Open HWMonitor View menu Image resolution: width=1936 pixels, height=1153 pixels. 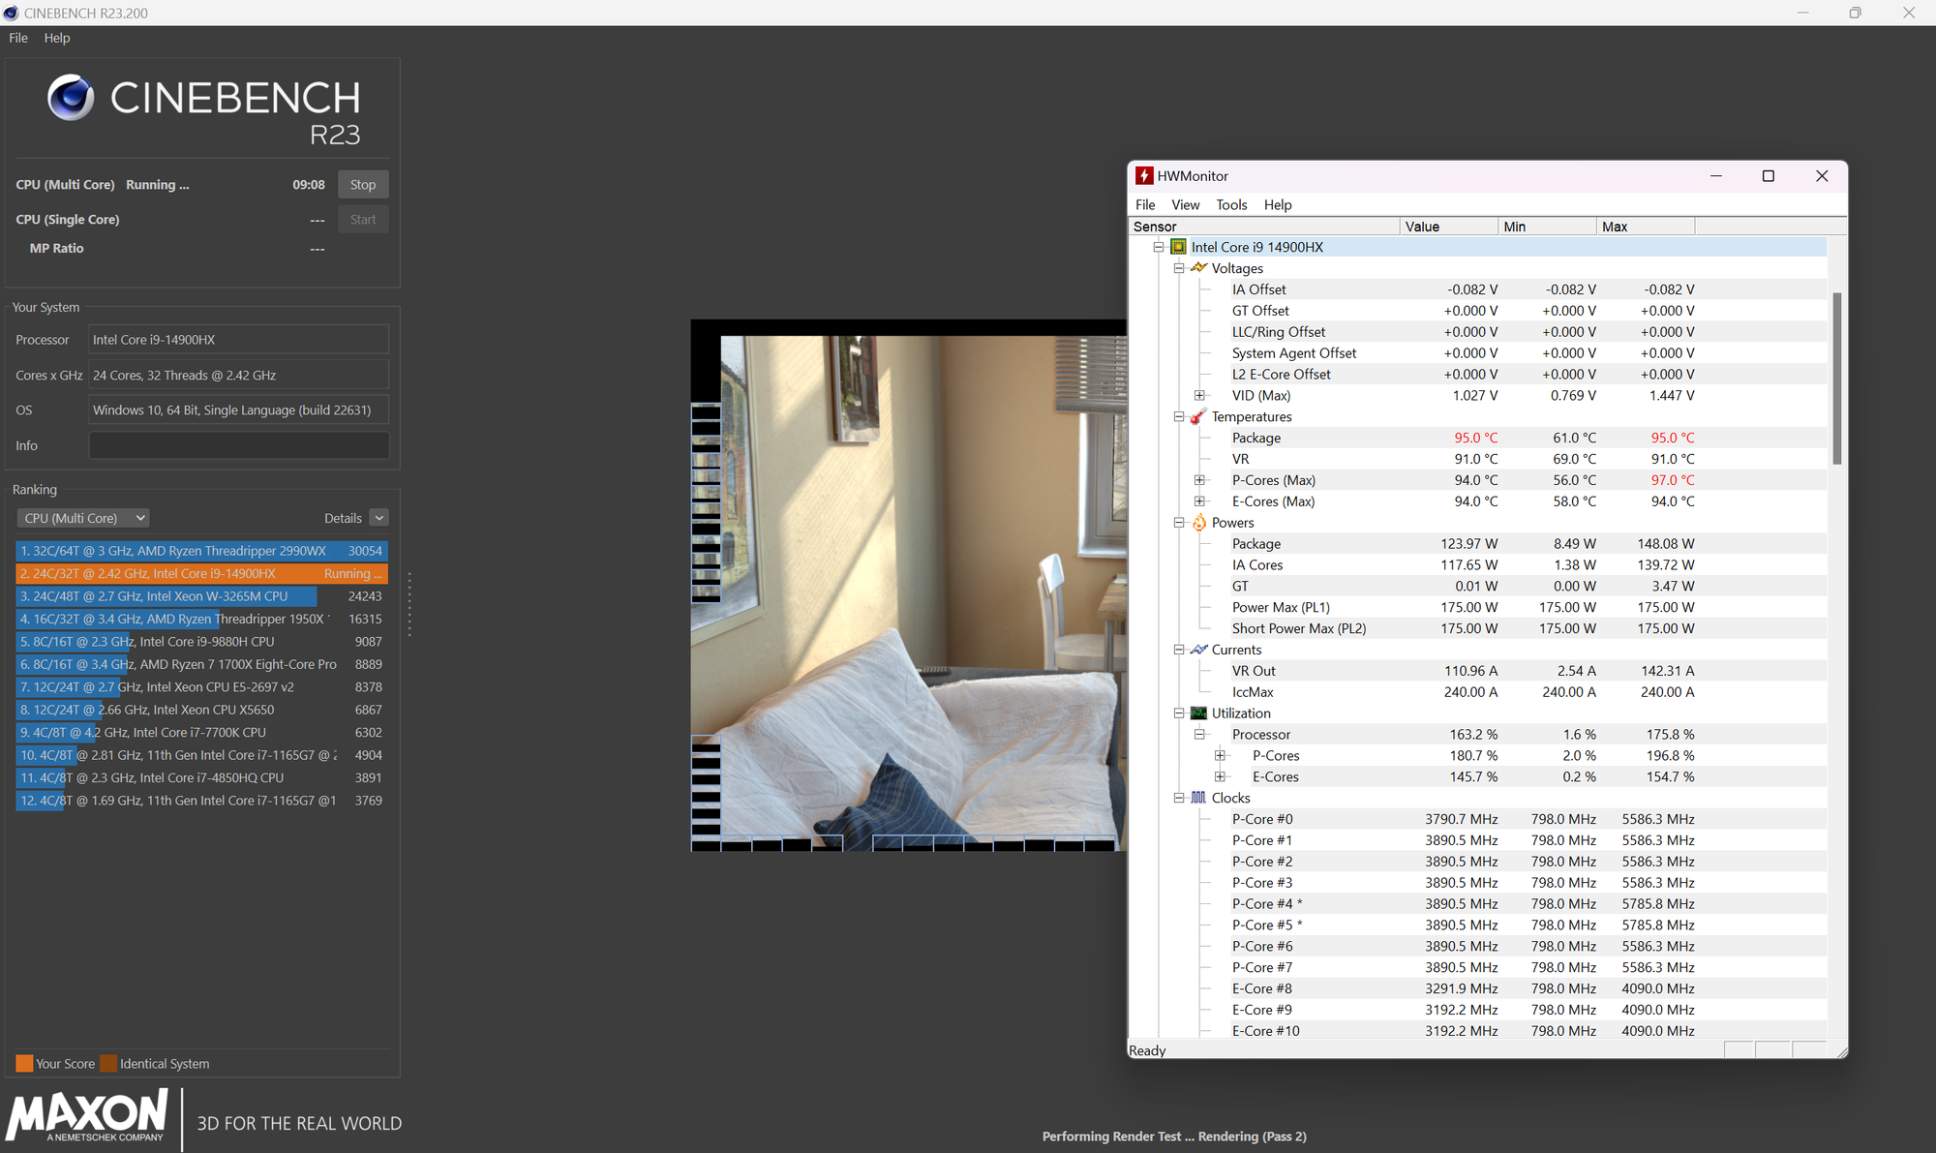pyautogui.click(x=1185, y=204)
